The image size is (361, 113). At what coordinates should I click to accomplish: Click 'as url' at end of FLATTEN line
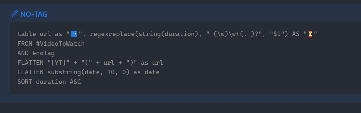[x=152, y=63]
